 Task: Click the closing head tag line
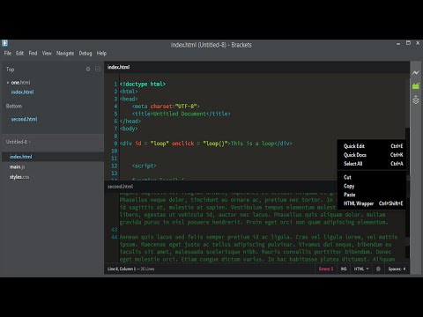tap(130, 122)
